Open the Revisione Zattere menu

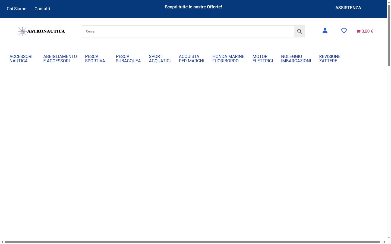click(x=330, y=59)
